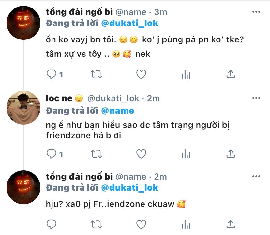Image resolution: width=270 pixels, height=235 pixels.
Task: Share the last tweet in the thread
Action: coord(231,225)
